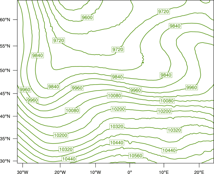Viewport: 214px width, 174px height.
Task: Click the 50°N latitude axis label
Action: [x=5, y=70]
